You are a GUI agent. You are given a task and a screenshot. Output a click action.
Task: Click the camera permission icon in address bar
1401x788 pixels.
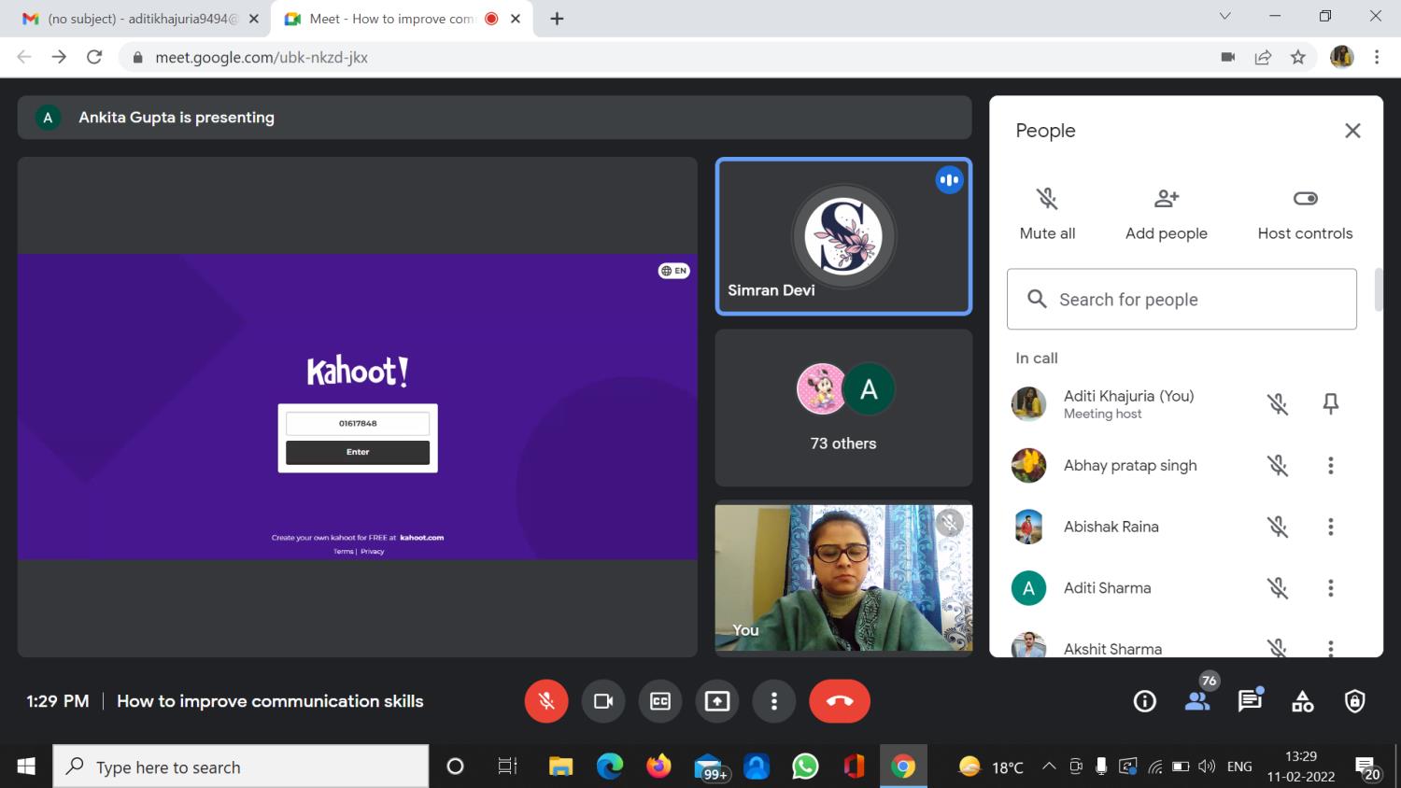click(x=1227, y=57)
